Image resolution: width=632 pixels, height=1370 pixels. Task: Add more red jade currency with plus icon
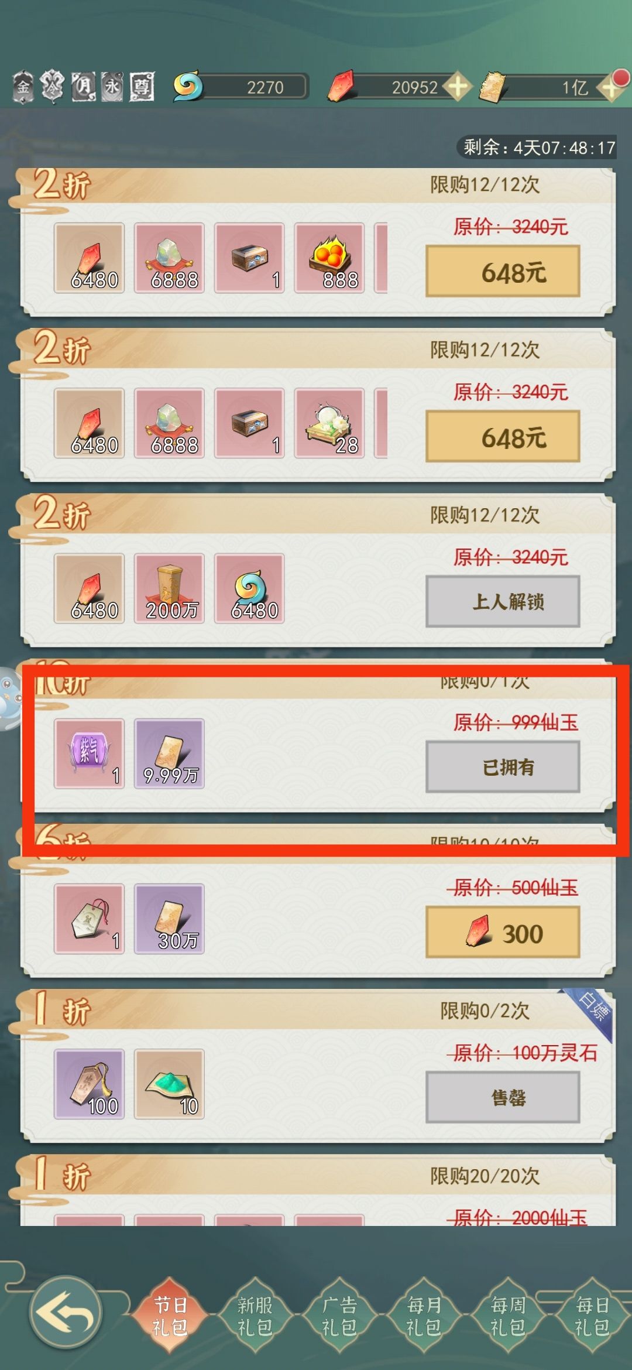click(x=458, y=87)
